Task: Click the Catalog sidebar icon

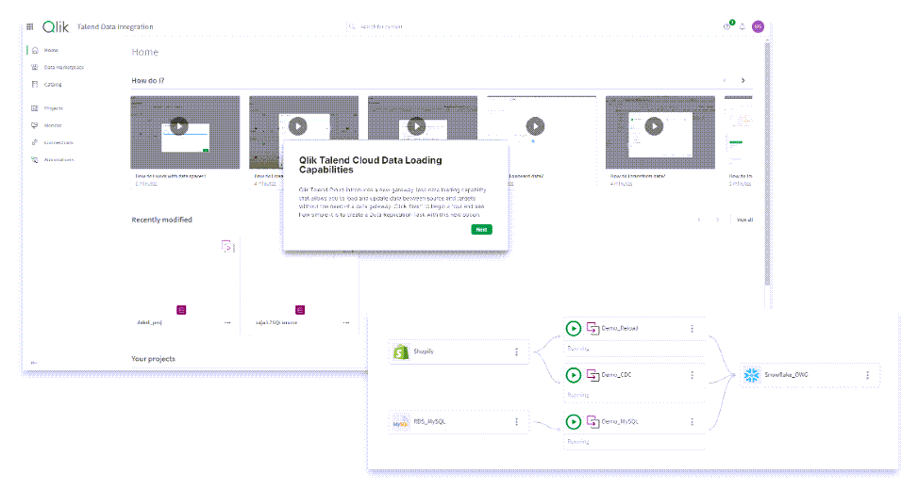Action: [35, 84]
